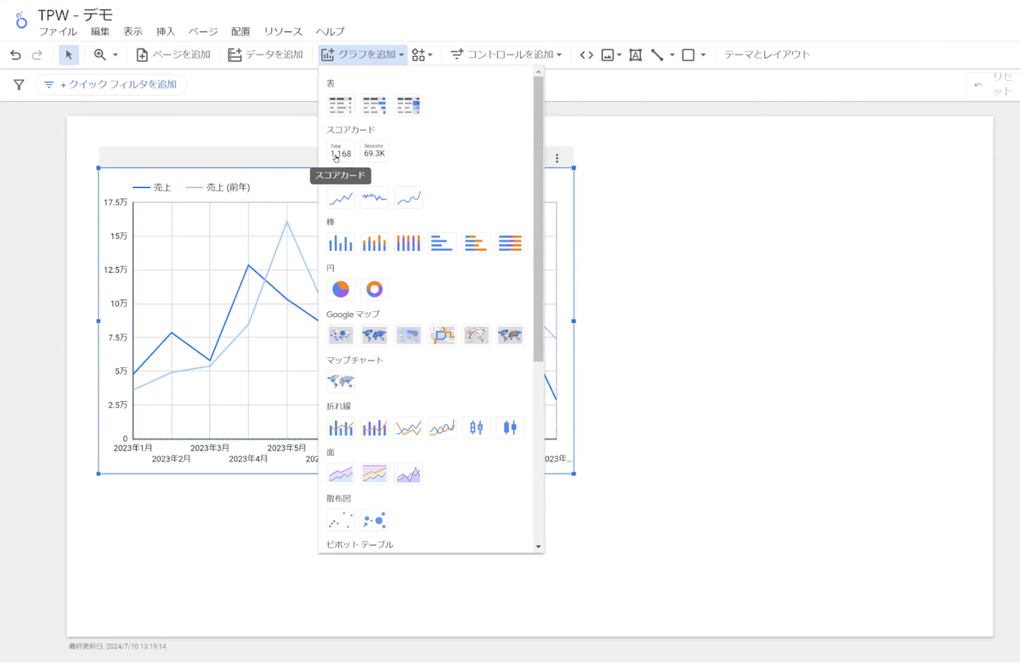Viewport: 1020px width, 663px height.
Task: Choose the donut chart icon
Action: pos(374,289)
